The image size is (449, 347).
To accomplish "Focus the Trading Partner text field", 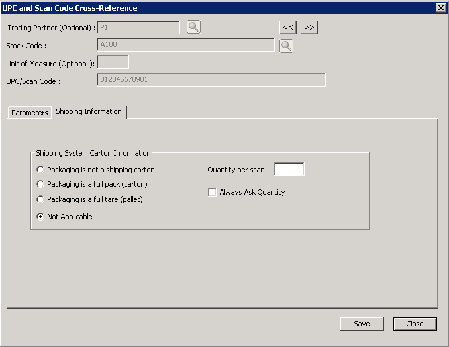I will 138,27.
